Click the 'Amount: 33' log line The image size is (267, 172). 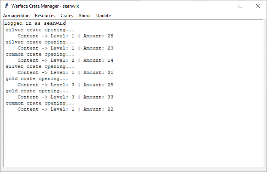(65, 97)
